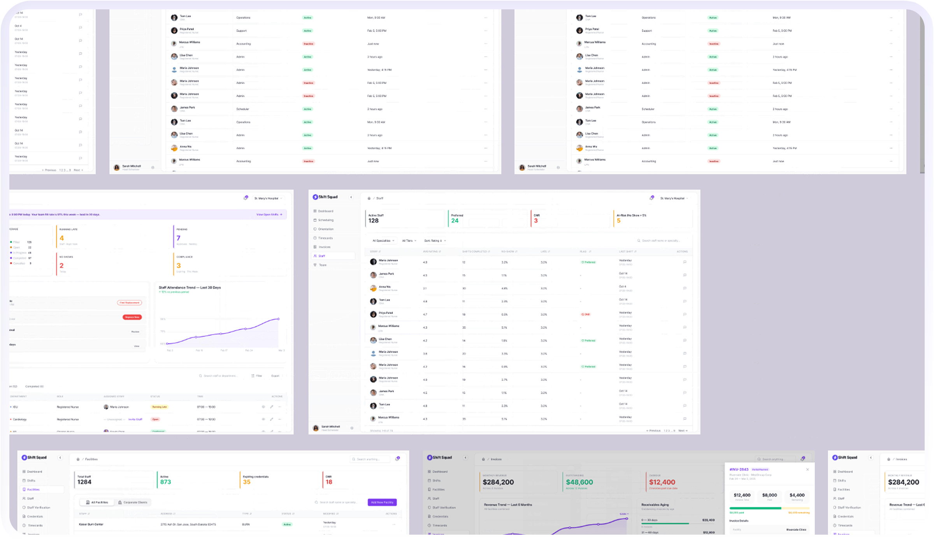The image size is (934, 544).
Task: Close the #INV-2843 invoice detail panel
Action: [808, 470]
